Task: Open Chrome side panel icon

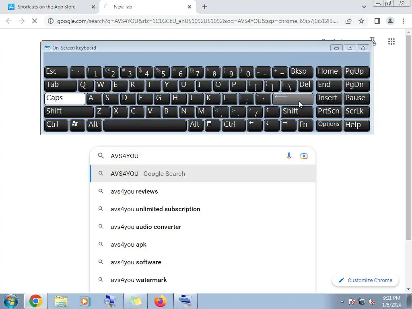Action: coord(377,21)
